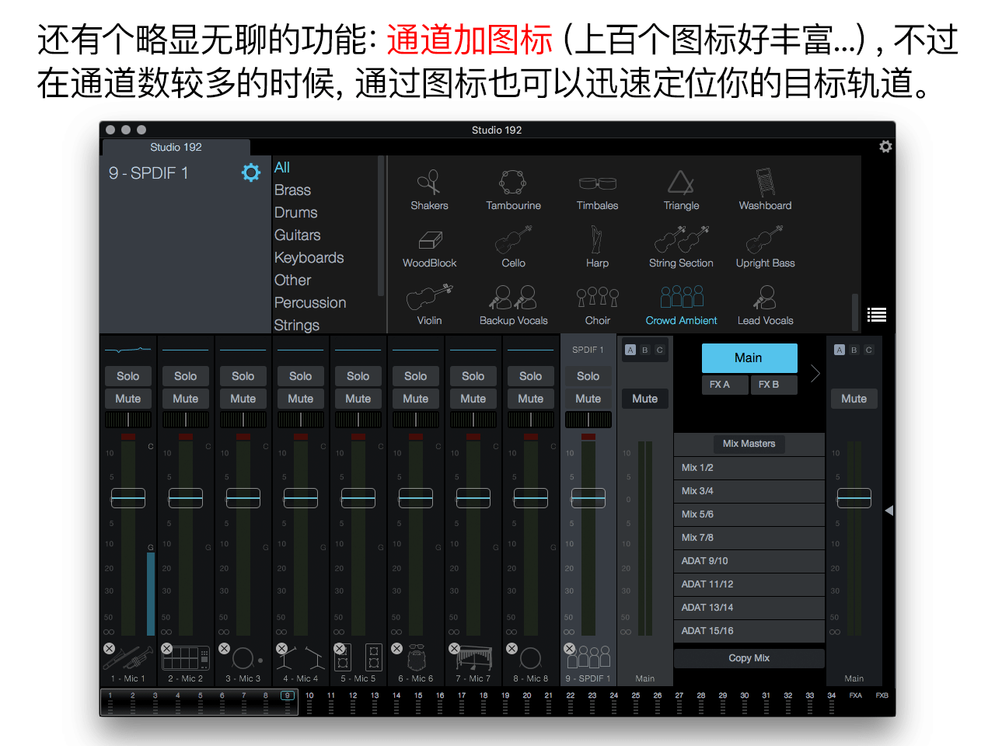Choose the Lead Vocals channel icon
The width and height of the screenshot is (995, 746).
point(765,305)
